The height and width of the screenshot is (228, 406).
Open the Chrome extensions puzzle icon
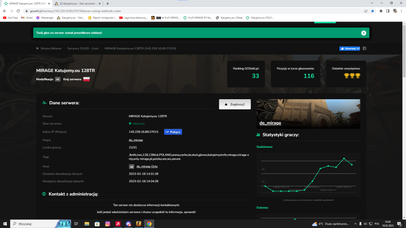pyautogui.click(x=381, y=11)
